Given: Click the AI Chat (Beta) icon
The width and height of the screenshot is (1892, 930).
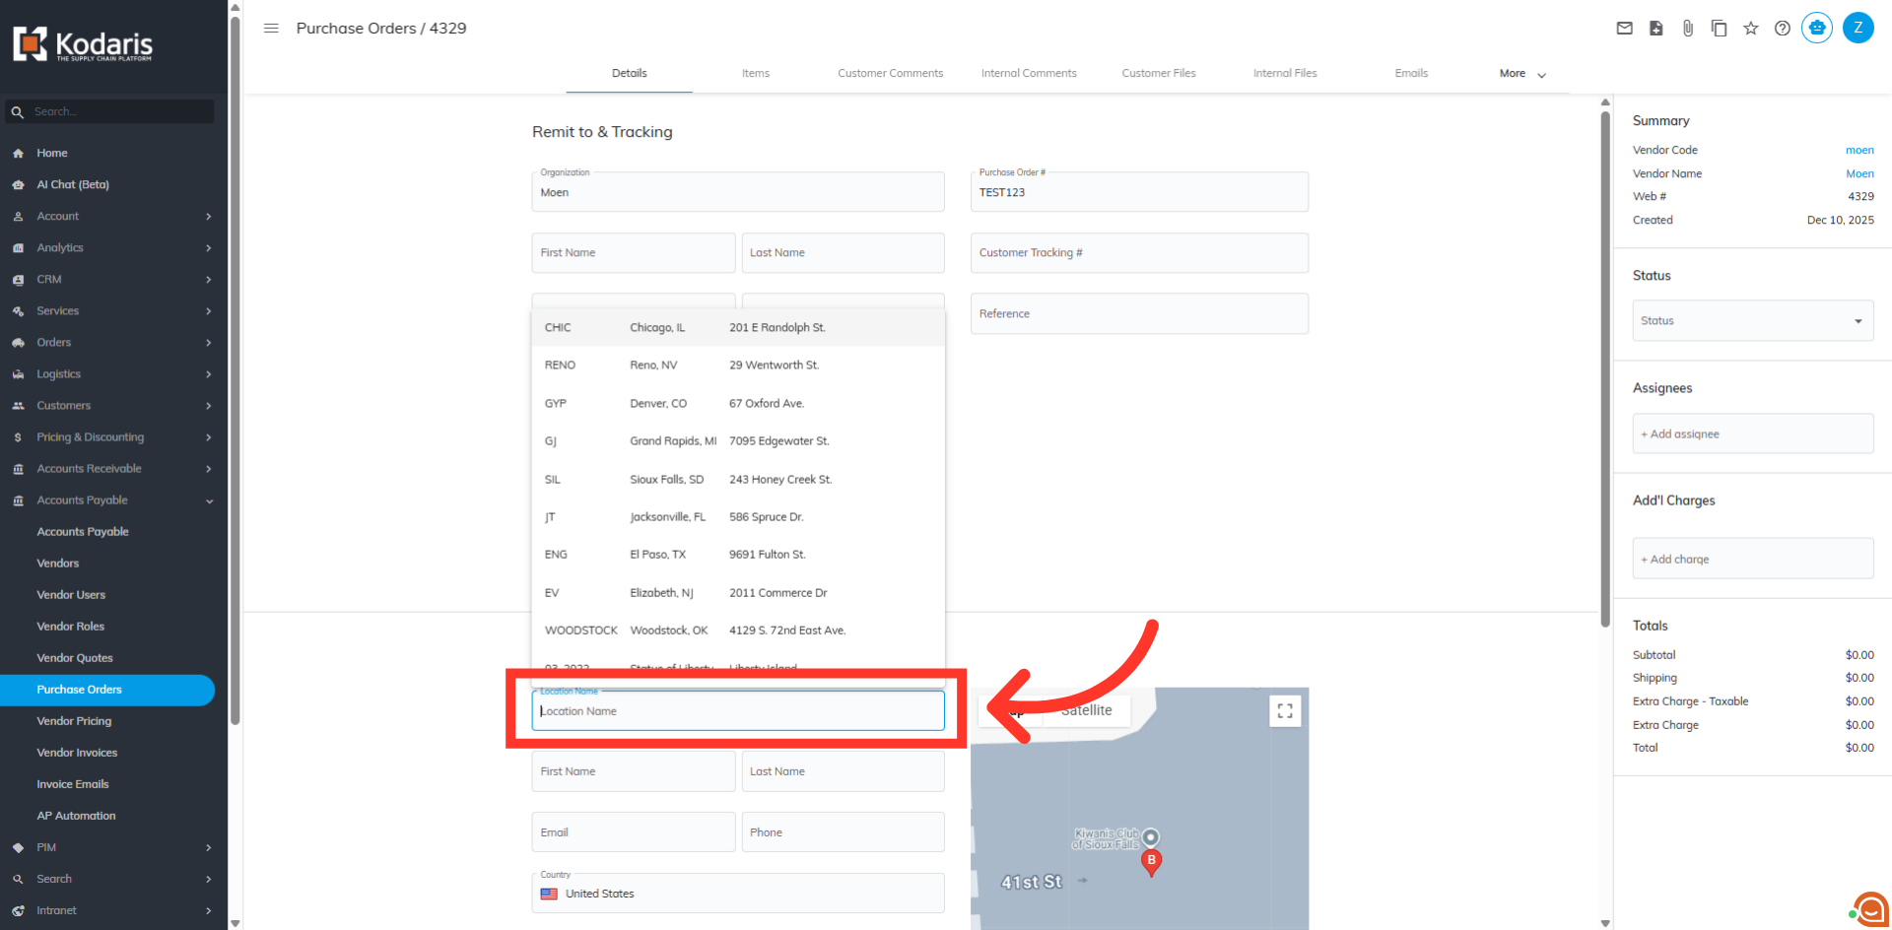Looking at the screenshot, I should point(18,185).
